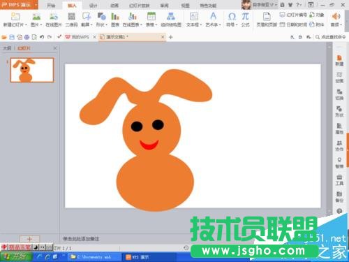Insert an Organization Chart diagram
Viewport: 349px width, 262px height.
coord(171,16)
